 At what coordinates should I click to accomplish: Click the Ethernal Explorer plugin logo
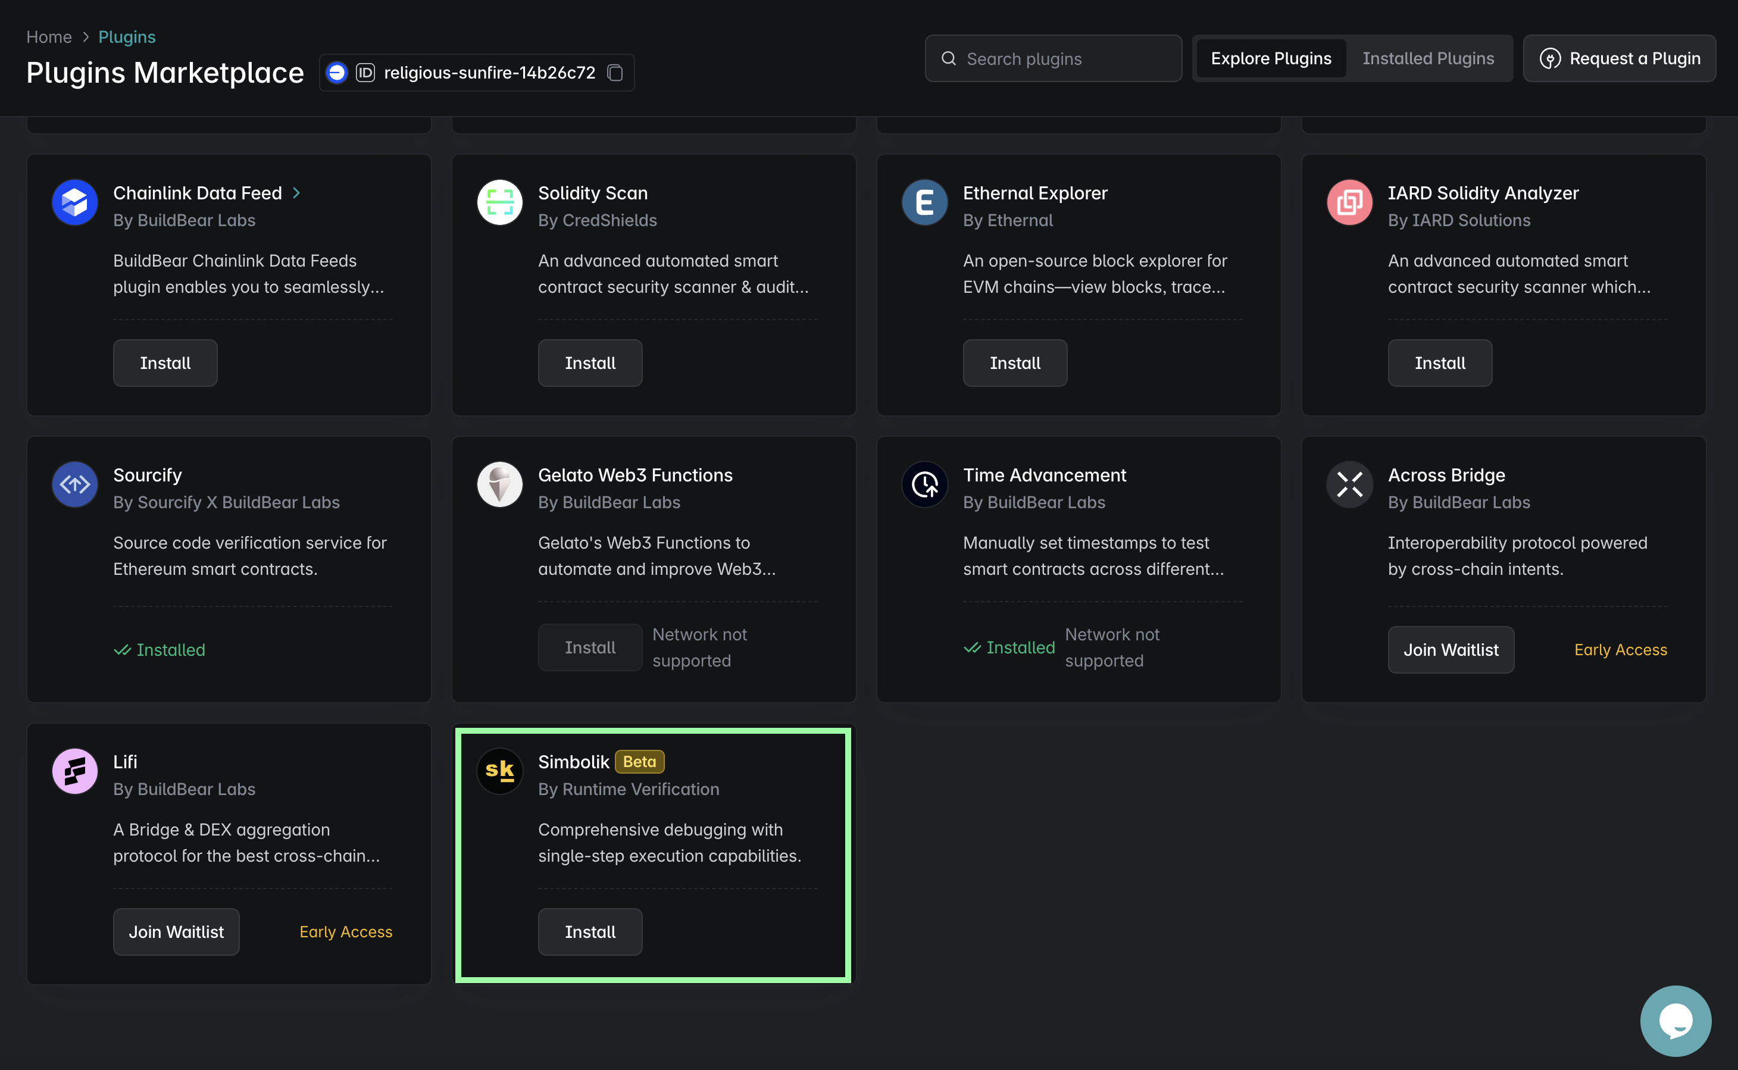tap(924, 202)
